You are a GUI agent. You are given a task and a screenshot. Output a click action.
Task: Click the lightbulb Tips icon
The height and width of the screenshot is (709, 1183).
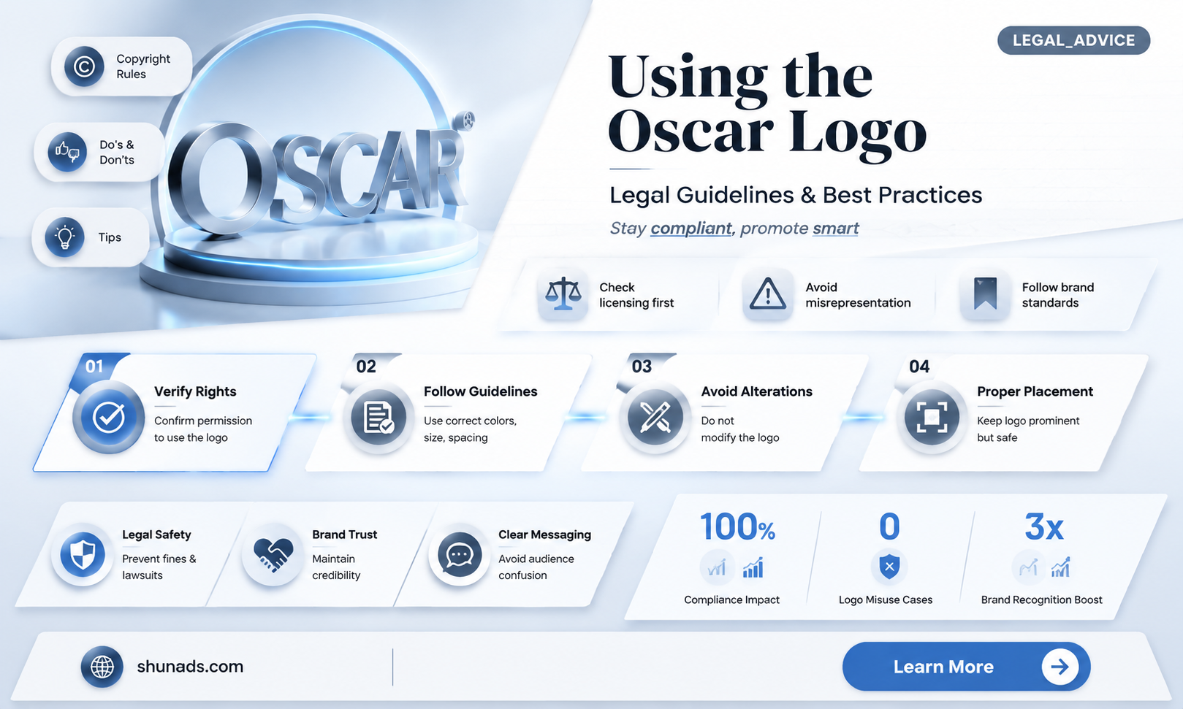[65, 237]
